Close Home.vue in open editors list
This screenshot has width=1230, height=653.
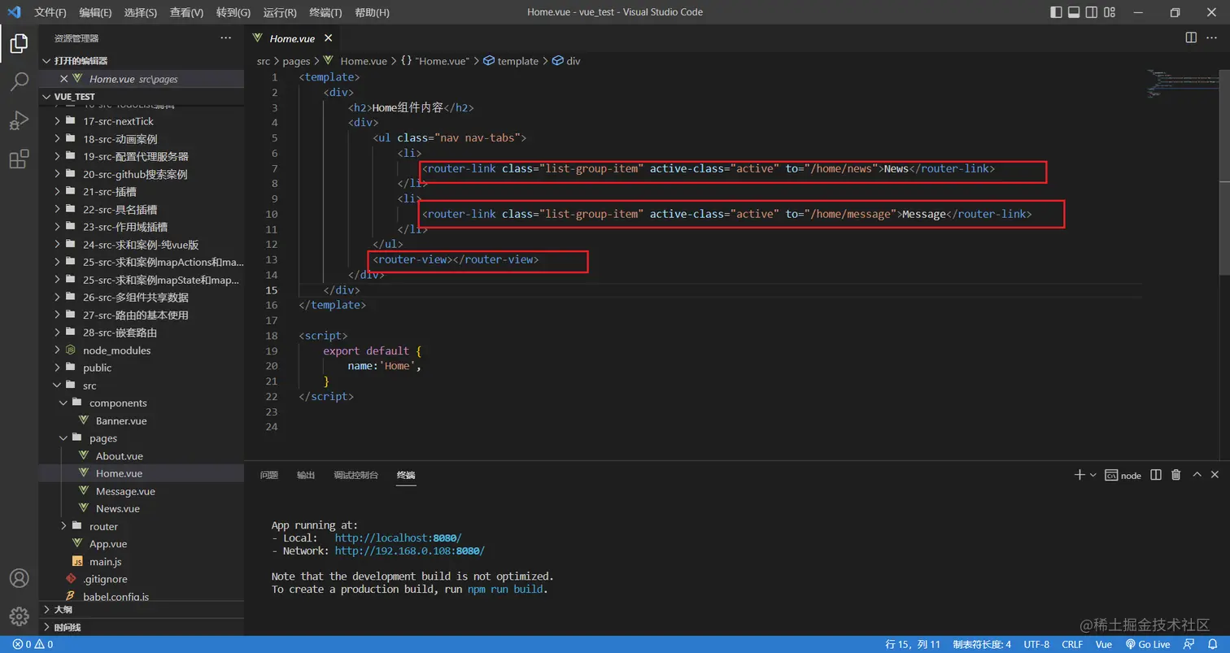tap(64, 79)
